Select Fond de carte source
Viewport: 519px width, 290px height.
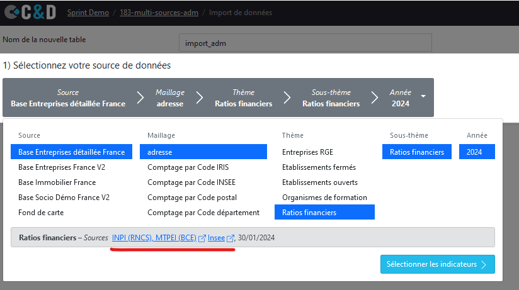[41, 213]
